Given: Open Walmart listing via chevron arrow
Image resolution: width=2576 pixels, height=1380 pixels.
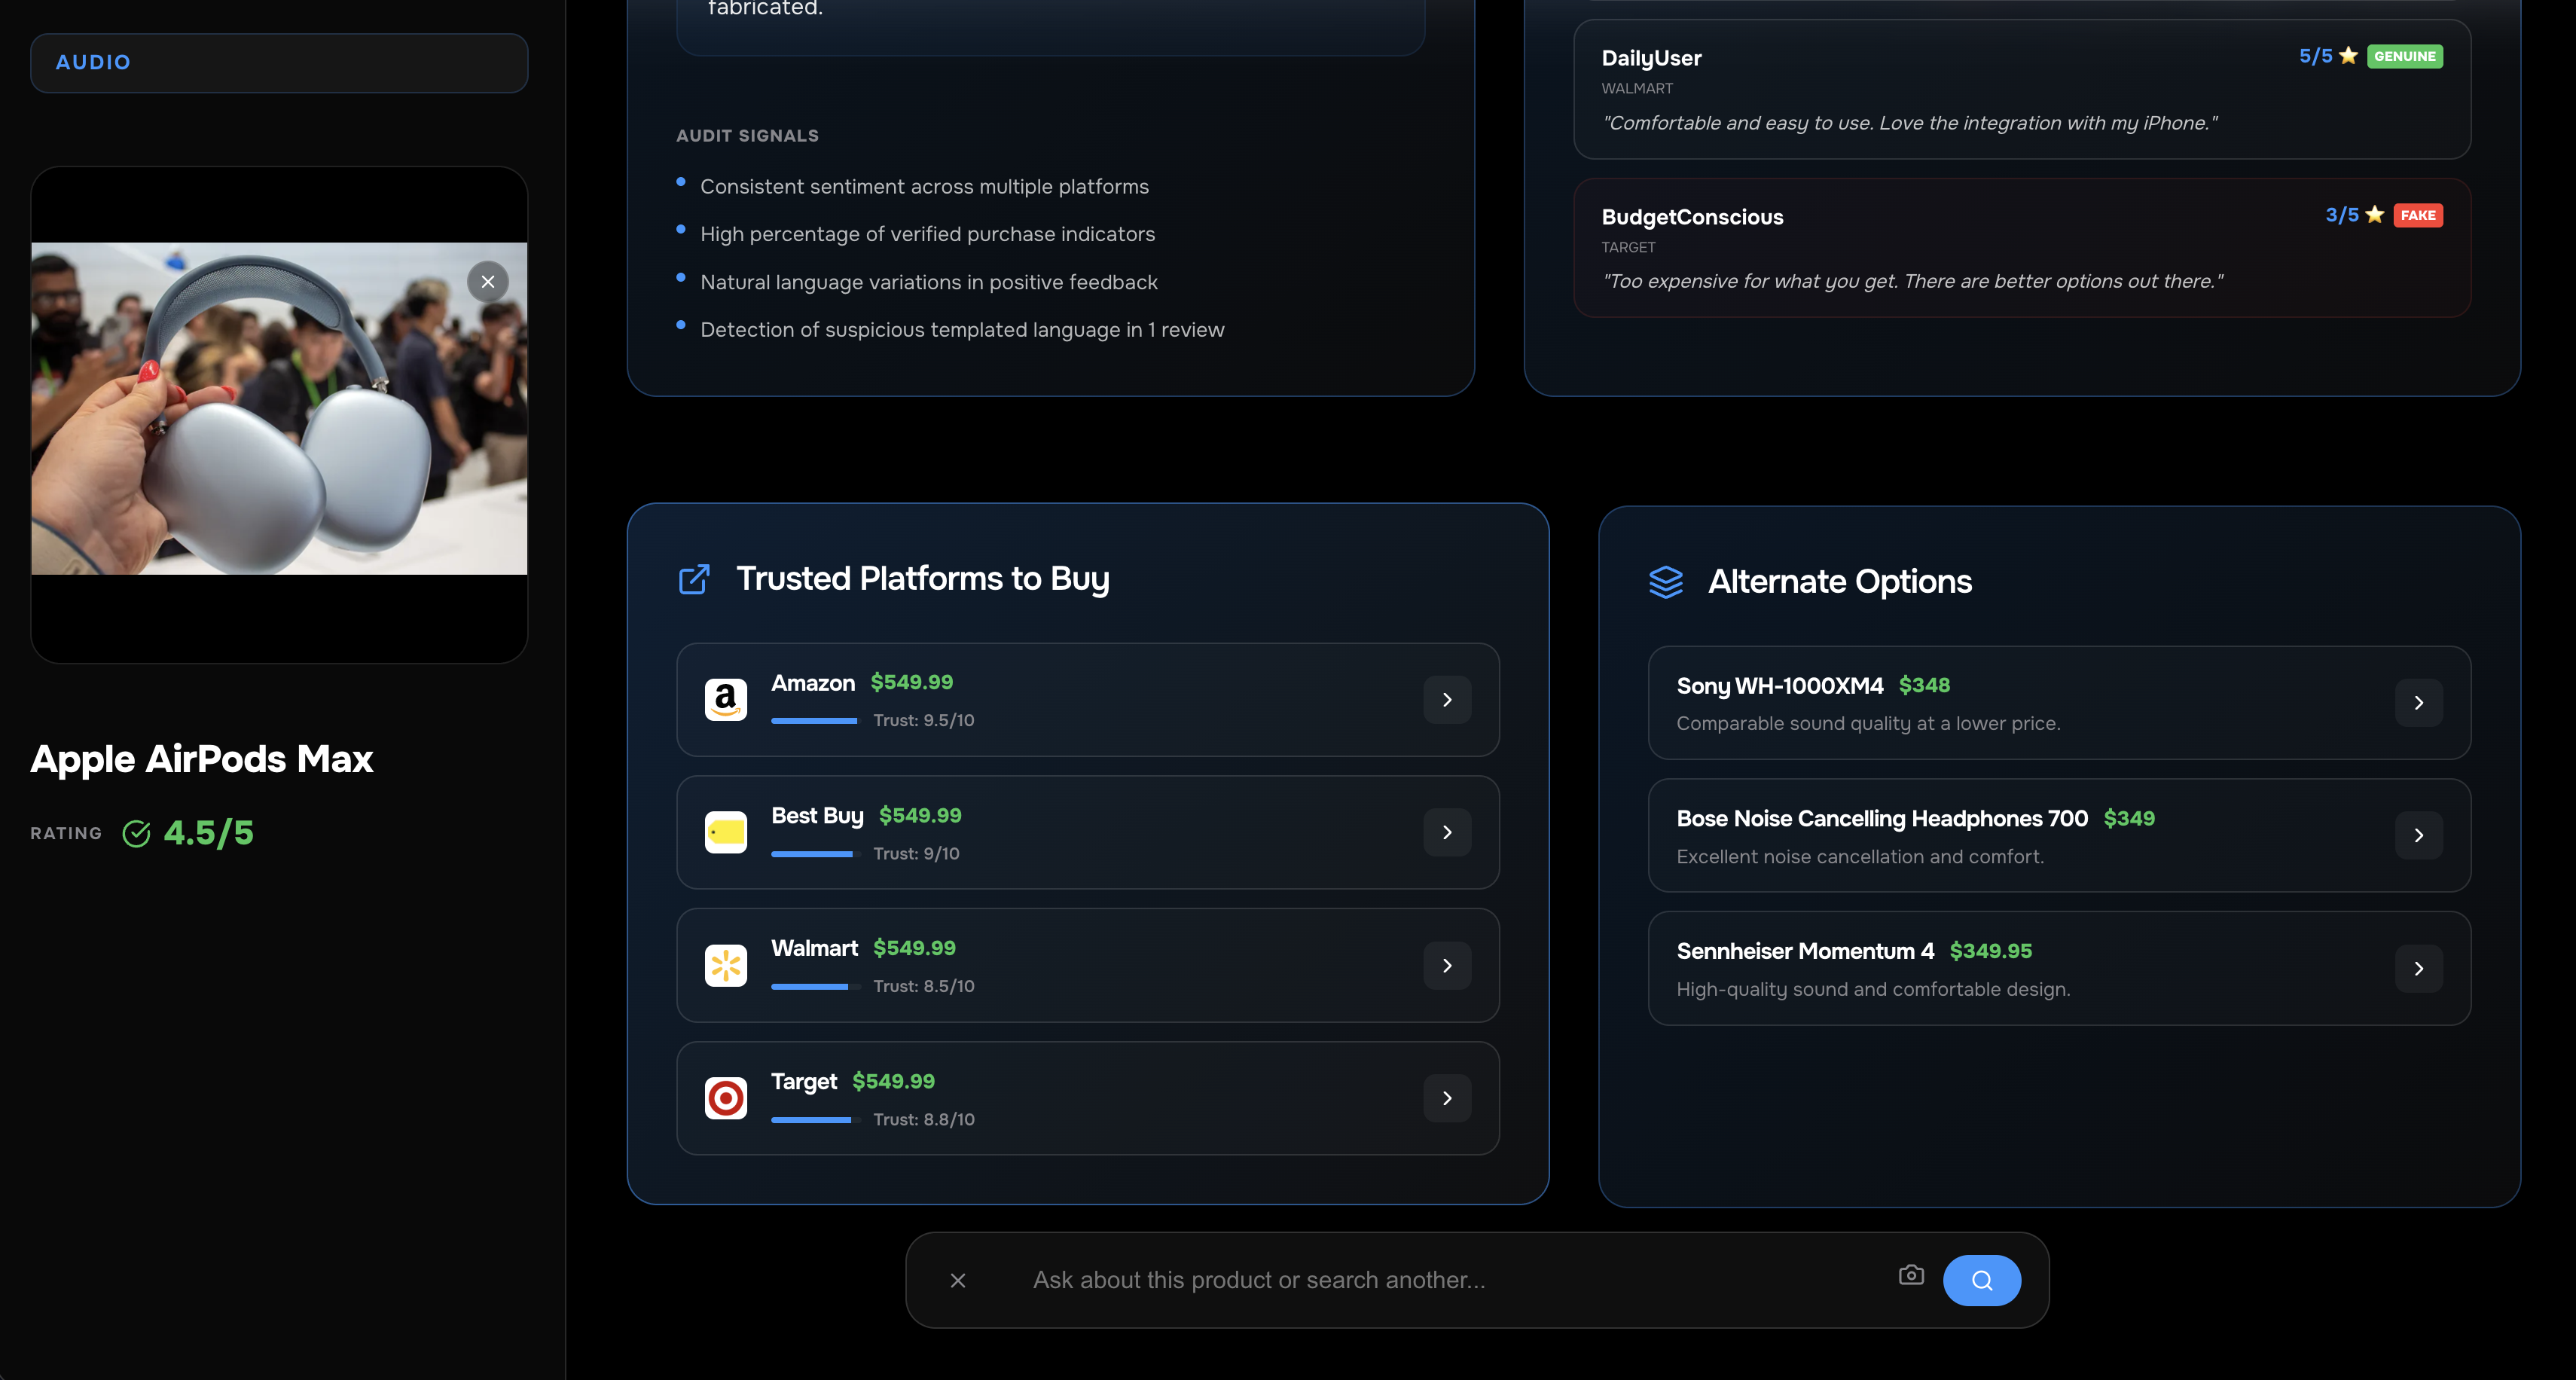Looking at the screenshot, I should click(1446, 965).
